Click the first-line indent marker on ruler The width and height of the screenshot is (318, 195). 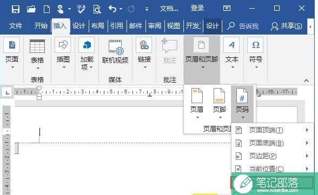[x=39, y=89]
